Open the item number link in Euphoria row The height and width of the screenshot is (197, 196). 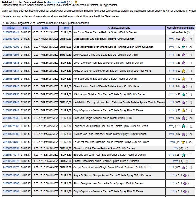tap(11, 155)
